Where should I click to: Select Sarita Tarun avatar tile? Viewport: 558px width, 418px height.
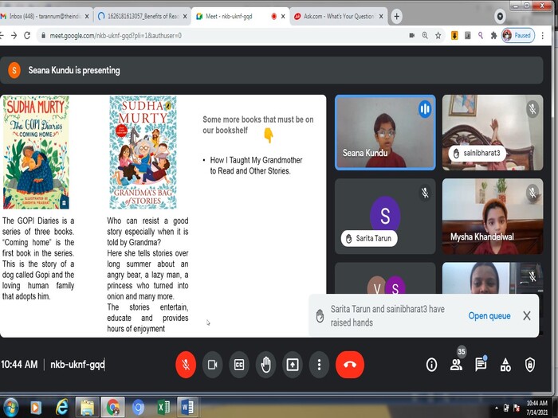tap(385, 216)
